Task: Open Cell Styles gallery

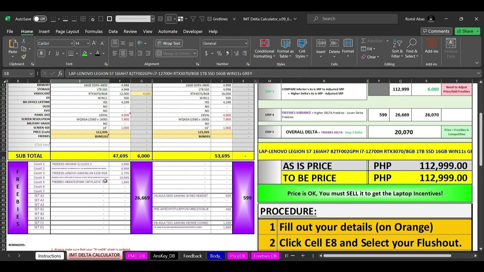Action: tap(302, 48)
